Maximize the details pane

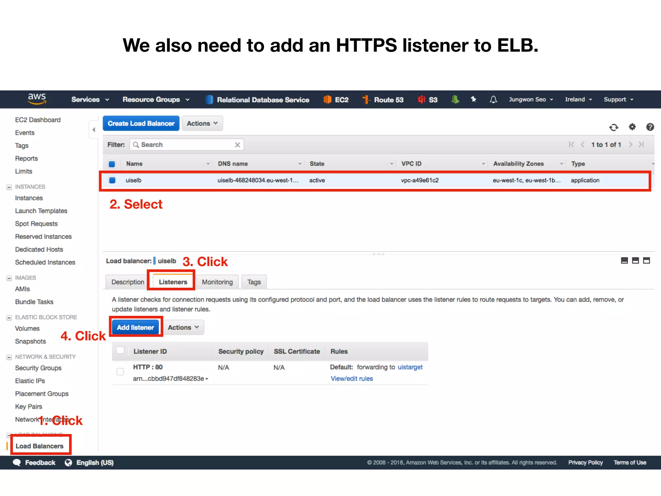(x=646, y=261)
